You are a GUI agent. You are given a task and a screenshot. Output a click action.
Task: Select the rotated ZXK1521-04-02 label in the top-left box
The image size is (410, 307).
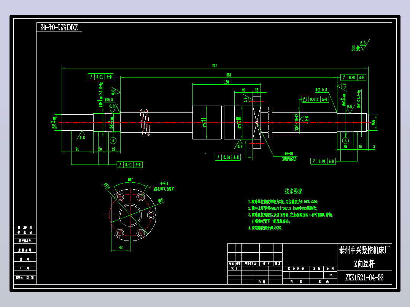59,27
